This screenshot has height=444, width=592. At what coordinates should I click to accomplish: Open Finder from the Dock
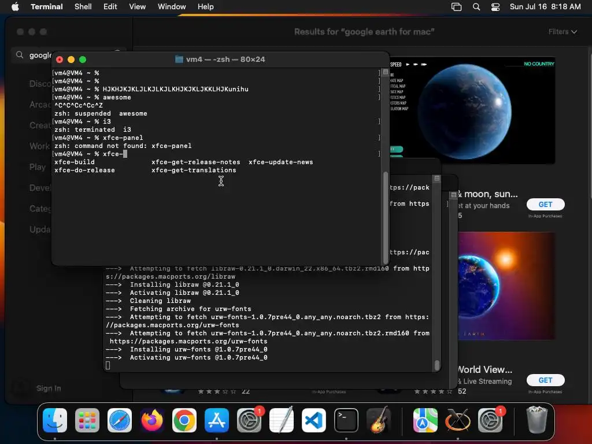click(55, 420)
